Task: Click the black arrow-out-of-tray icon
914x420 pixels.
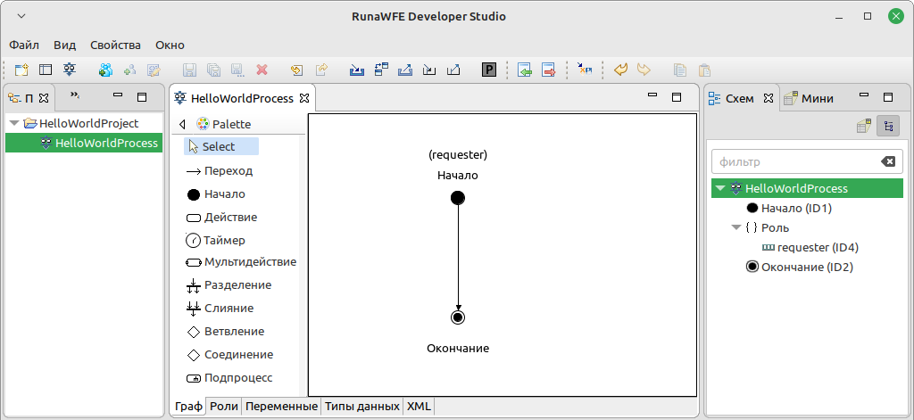Action: pyautogui.click(x=453, y=70)
